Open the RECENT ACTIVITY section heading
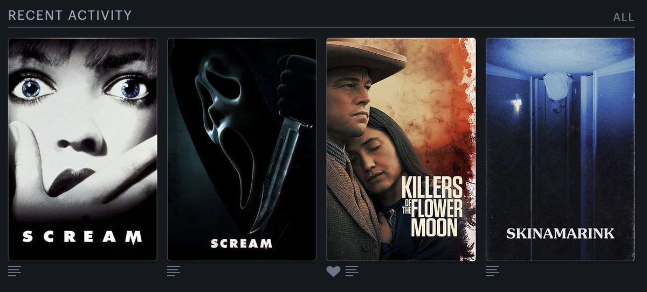This screenshot has height=292, width=647. [x=70, y=15]
